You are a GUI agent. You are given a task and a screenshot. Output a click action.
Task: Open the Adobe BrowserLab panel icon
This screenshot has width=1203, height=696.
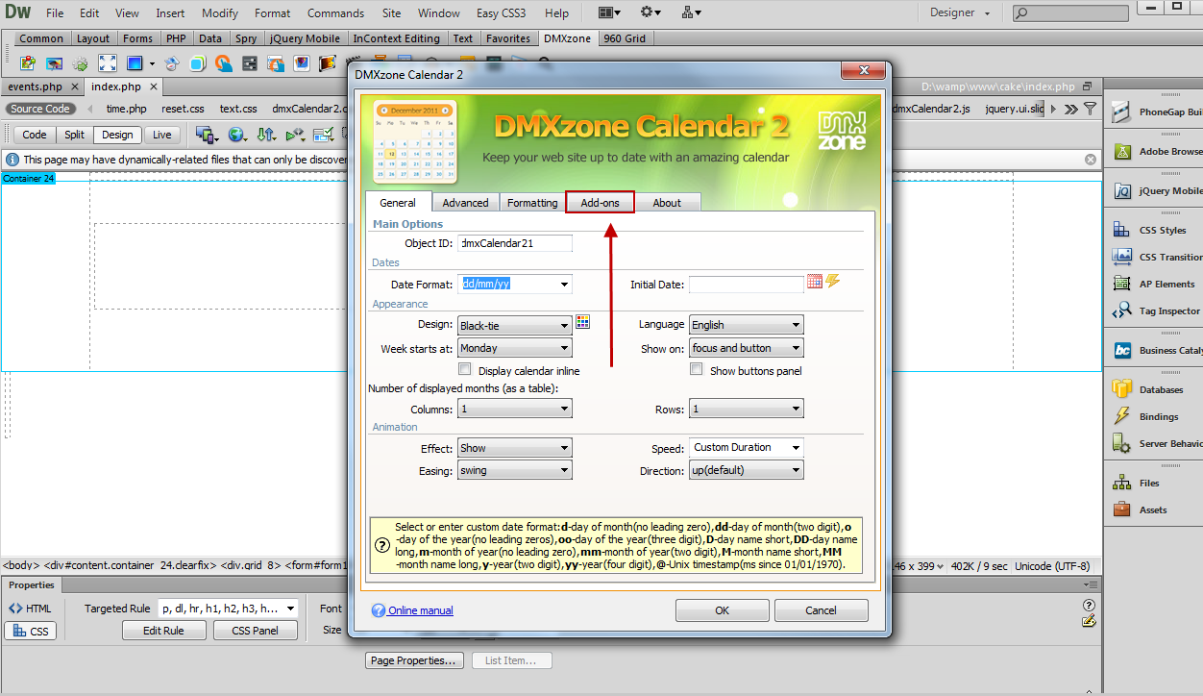(1121, 152)
